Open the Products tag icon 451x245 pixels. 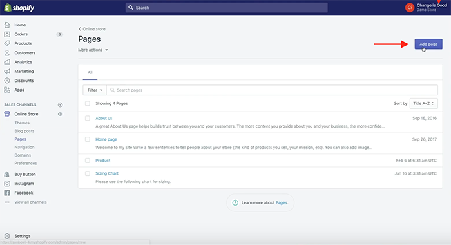7,43
